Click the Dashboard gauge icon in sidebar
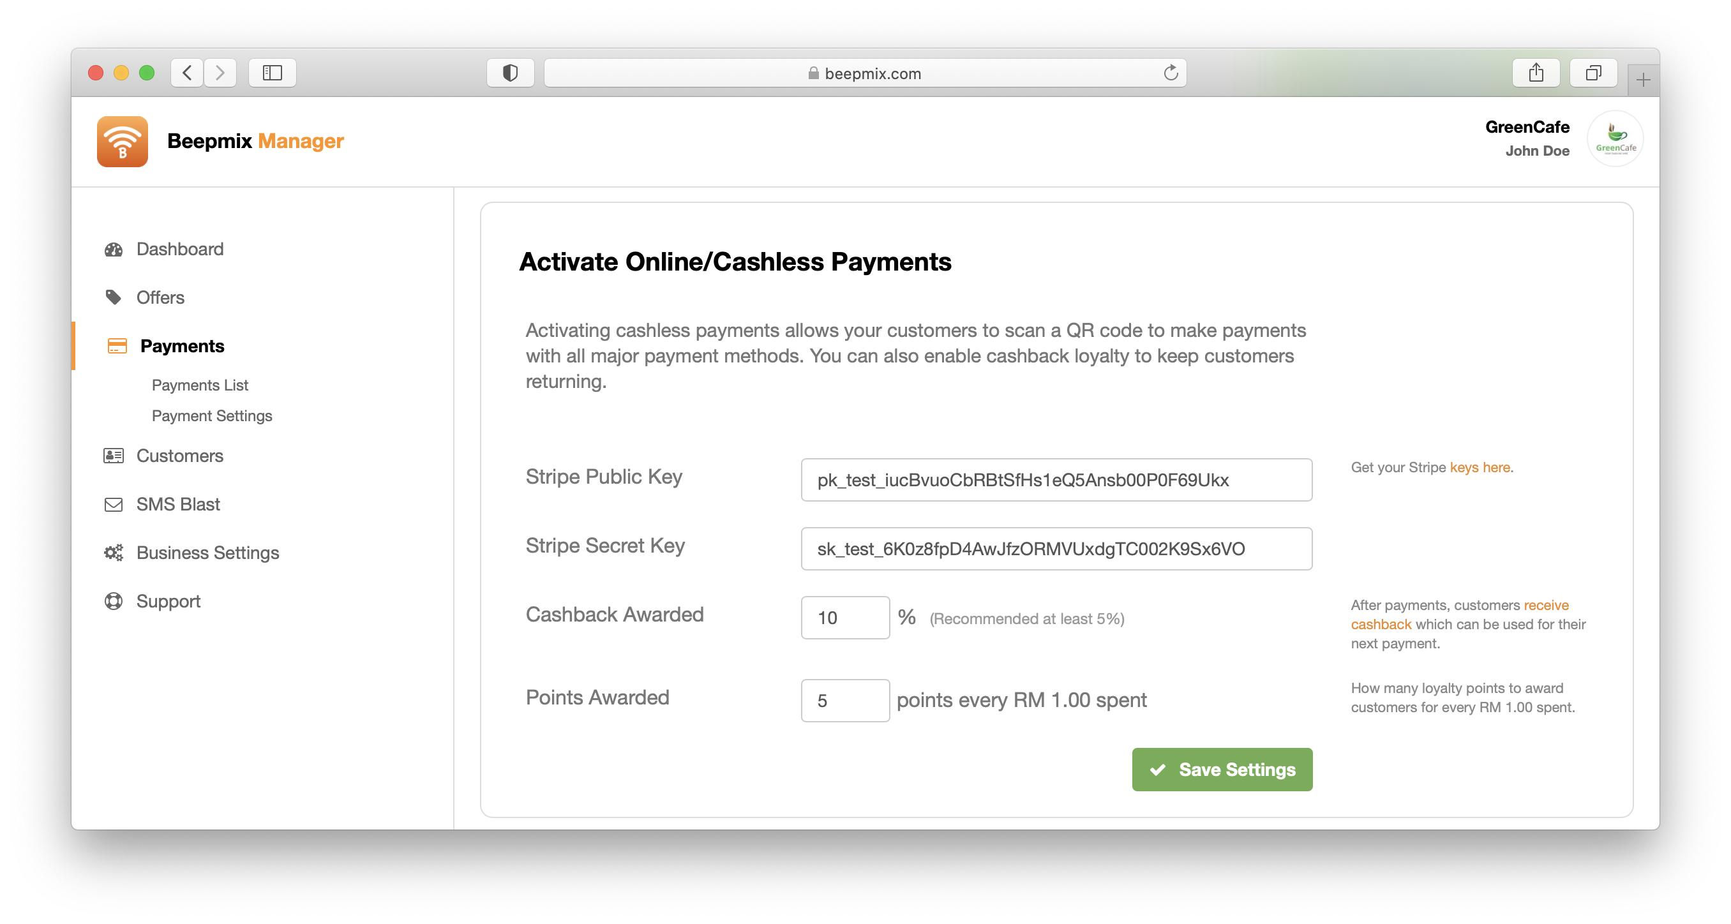This screenshot has width=1731, height=924. [114, 250]
